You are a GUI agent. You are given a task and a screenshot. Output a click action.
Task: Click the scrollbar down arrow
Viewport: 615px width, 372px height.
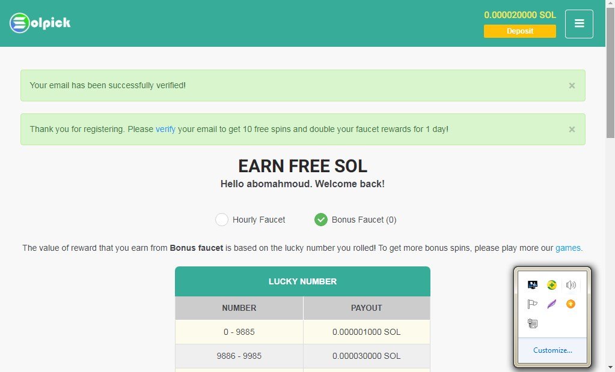(x=610, y=368)
